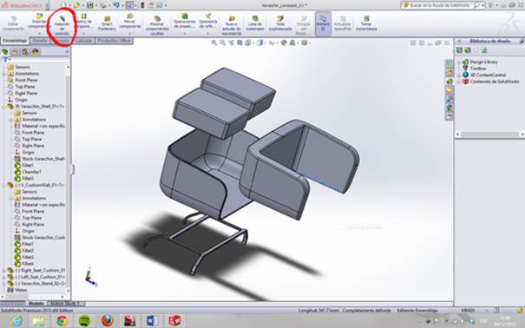Open Insertar componentes tool
The image size is (525, 328).
click(x=39, y=21)
